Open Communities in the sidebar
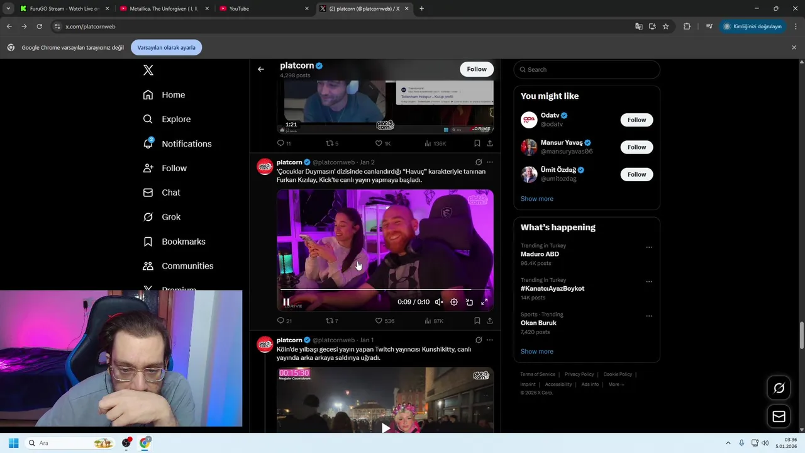This screenshot has width=805, height=453. [x=178, y=266]
